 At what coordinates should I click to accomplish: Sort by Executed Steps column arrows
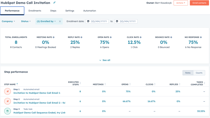click(x=80, y=83)
